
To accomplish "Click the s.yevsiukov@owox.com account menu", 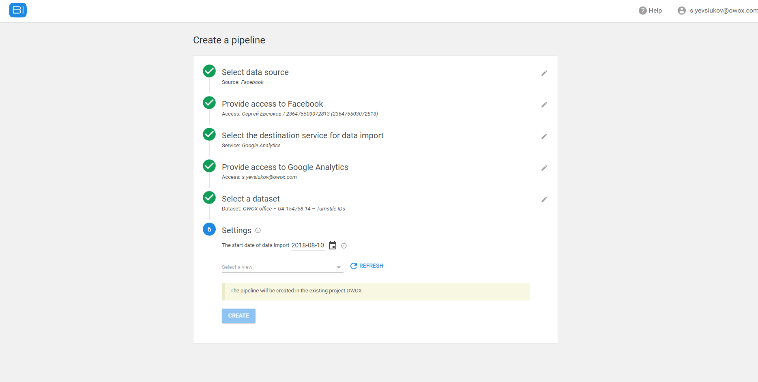I will point(723,11).
